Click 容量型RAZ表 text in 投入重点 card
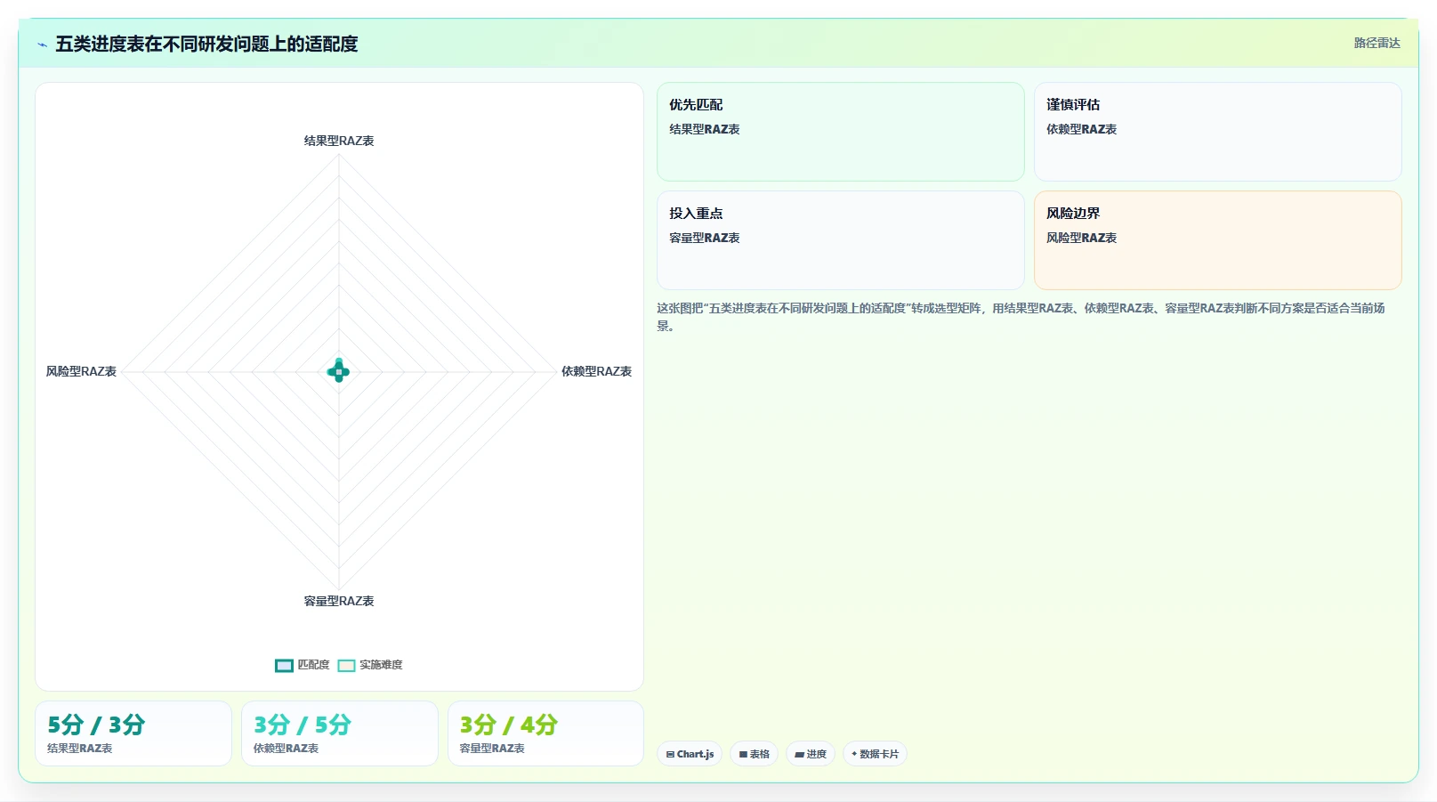Viewport: 1437px width, 802px height. click(705, 238)
